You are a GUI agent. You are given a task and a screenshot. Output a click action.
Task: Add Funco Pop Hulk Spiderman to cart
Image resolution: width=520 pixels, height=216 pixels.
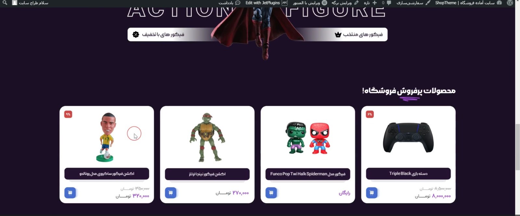(271, 193)
